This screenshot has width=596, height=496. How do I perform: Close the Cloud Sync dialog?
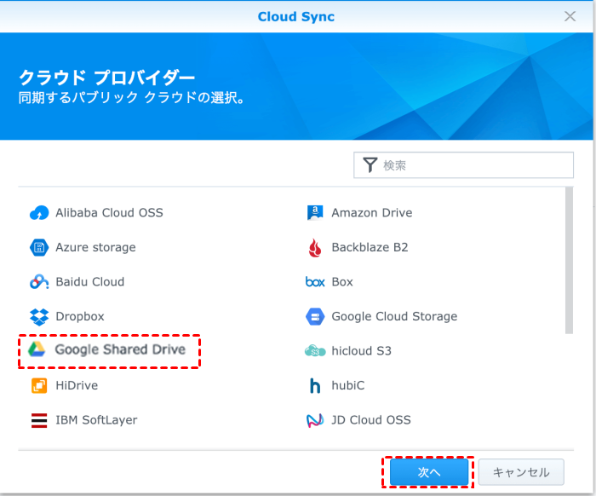(x=570, y=16)
